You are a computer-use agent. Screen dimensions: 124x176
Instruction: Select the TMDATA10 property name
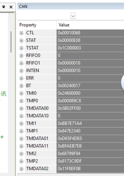(x=37, y=116)
